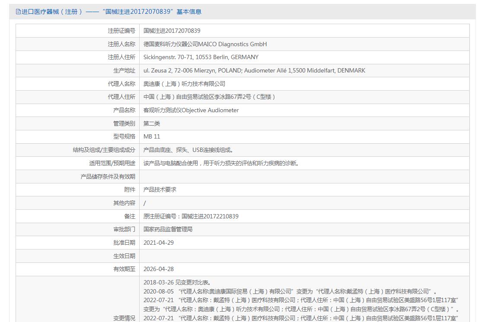Select expiry date 2026-04-28

[x=159, y=269]
